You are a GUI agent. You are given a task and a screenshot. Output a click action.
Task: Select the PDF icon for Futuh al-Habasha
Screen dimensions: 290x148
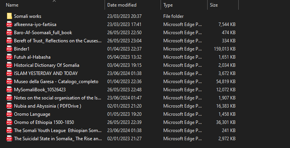(9, 57)
